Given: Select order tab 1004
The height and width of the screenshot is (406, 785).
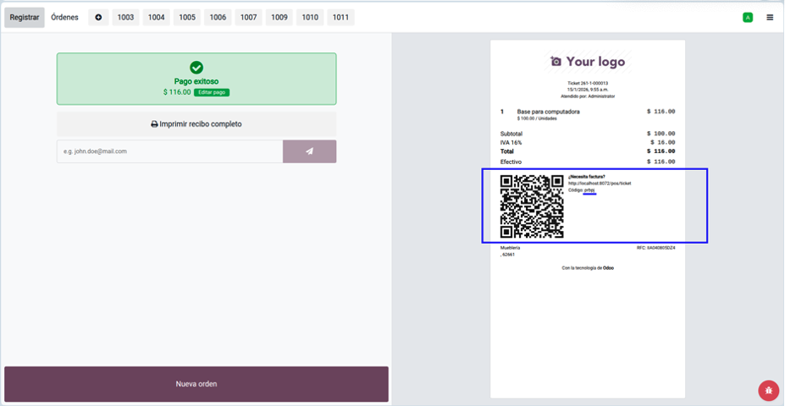Looking at the screenshot, I should (x=156, y=18).
